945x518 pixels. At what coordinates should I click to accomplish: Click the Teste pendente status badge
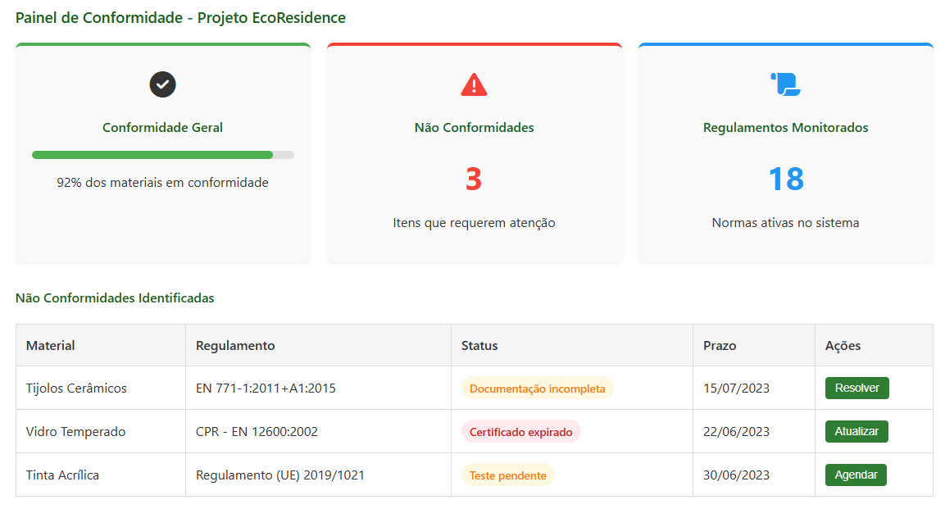(x=507, y=475)
